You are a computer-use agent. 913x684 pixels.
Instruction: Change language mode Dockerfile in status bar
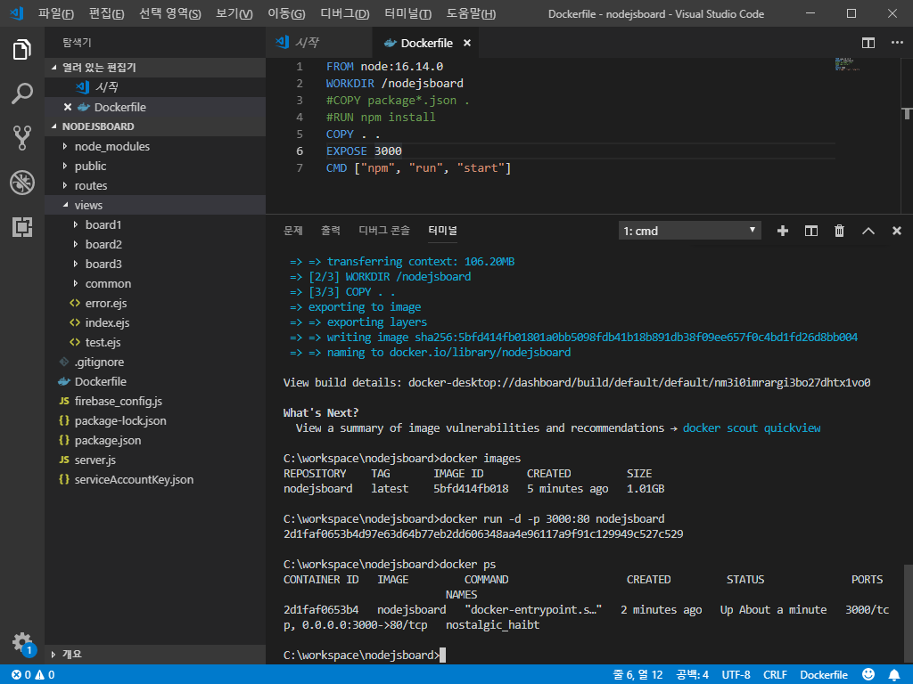click(x=824, y=675)
